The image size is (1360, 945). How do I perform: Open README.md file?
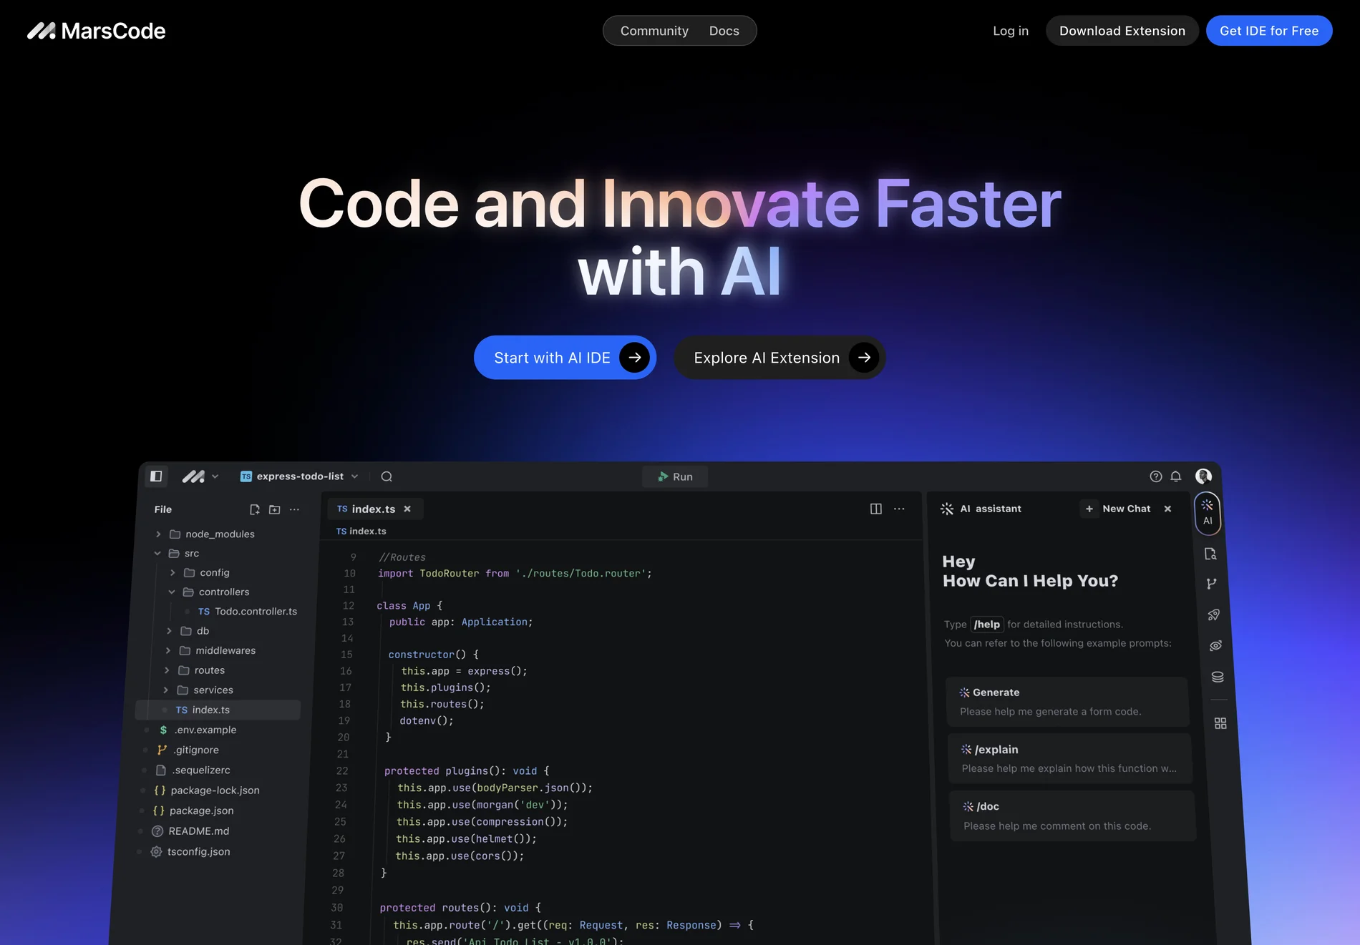[x=190, y=831]
